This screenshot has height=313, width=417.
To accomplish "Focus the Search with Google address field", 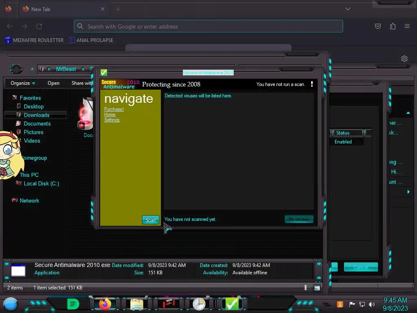I will [208, 26].
